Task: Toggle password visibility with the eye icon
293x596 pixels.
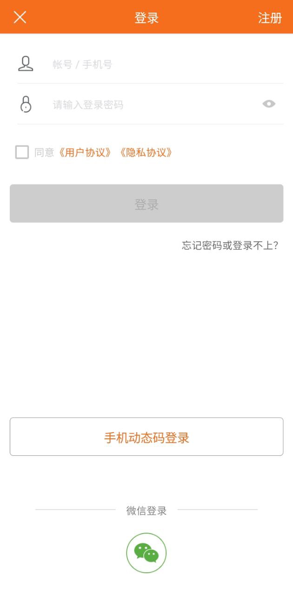Action: click(x=269, y=104)
